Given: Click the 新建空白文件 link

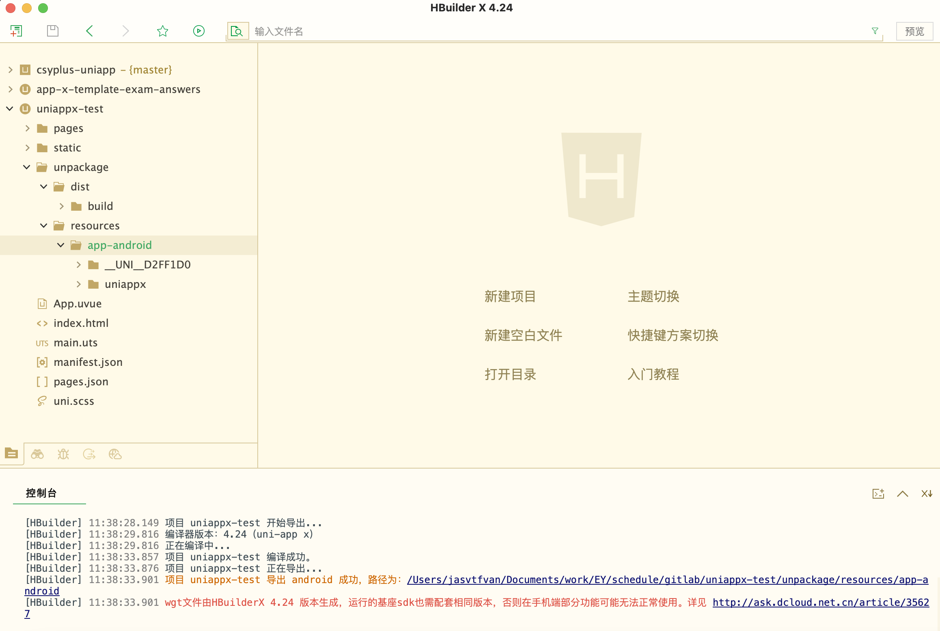Looking at the screenshot, I should click(x=523, y=335).
